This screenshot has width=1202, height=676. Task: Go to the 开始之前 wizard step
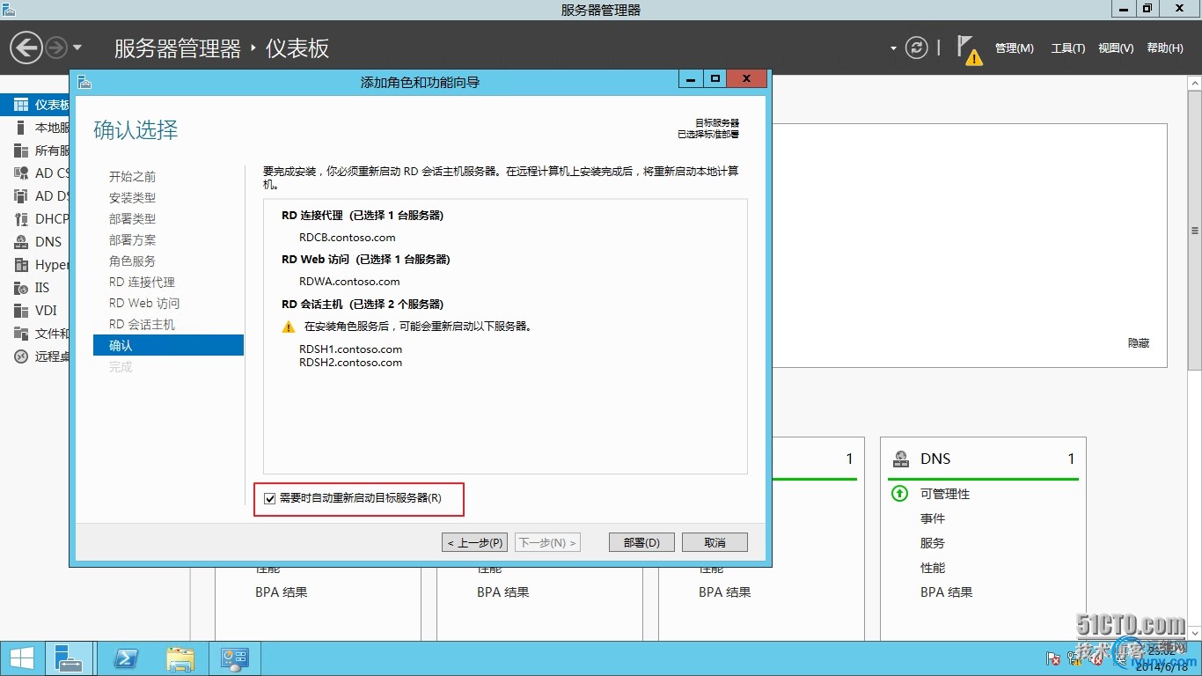click(x=132, y=177)
